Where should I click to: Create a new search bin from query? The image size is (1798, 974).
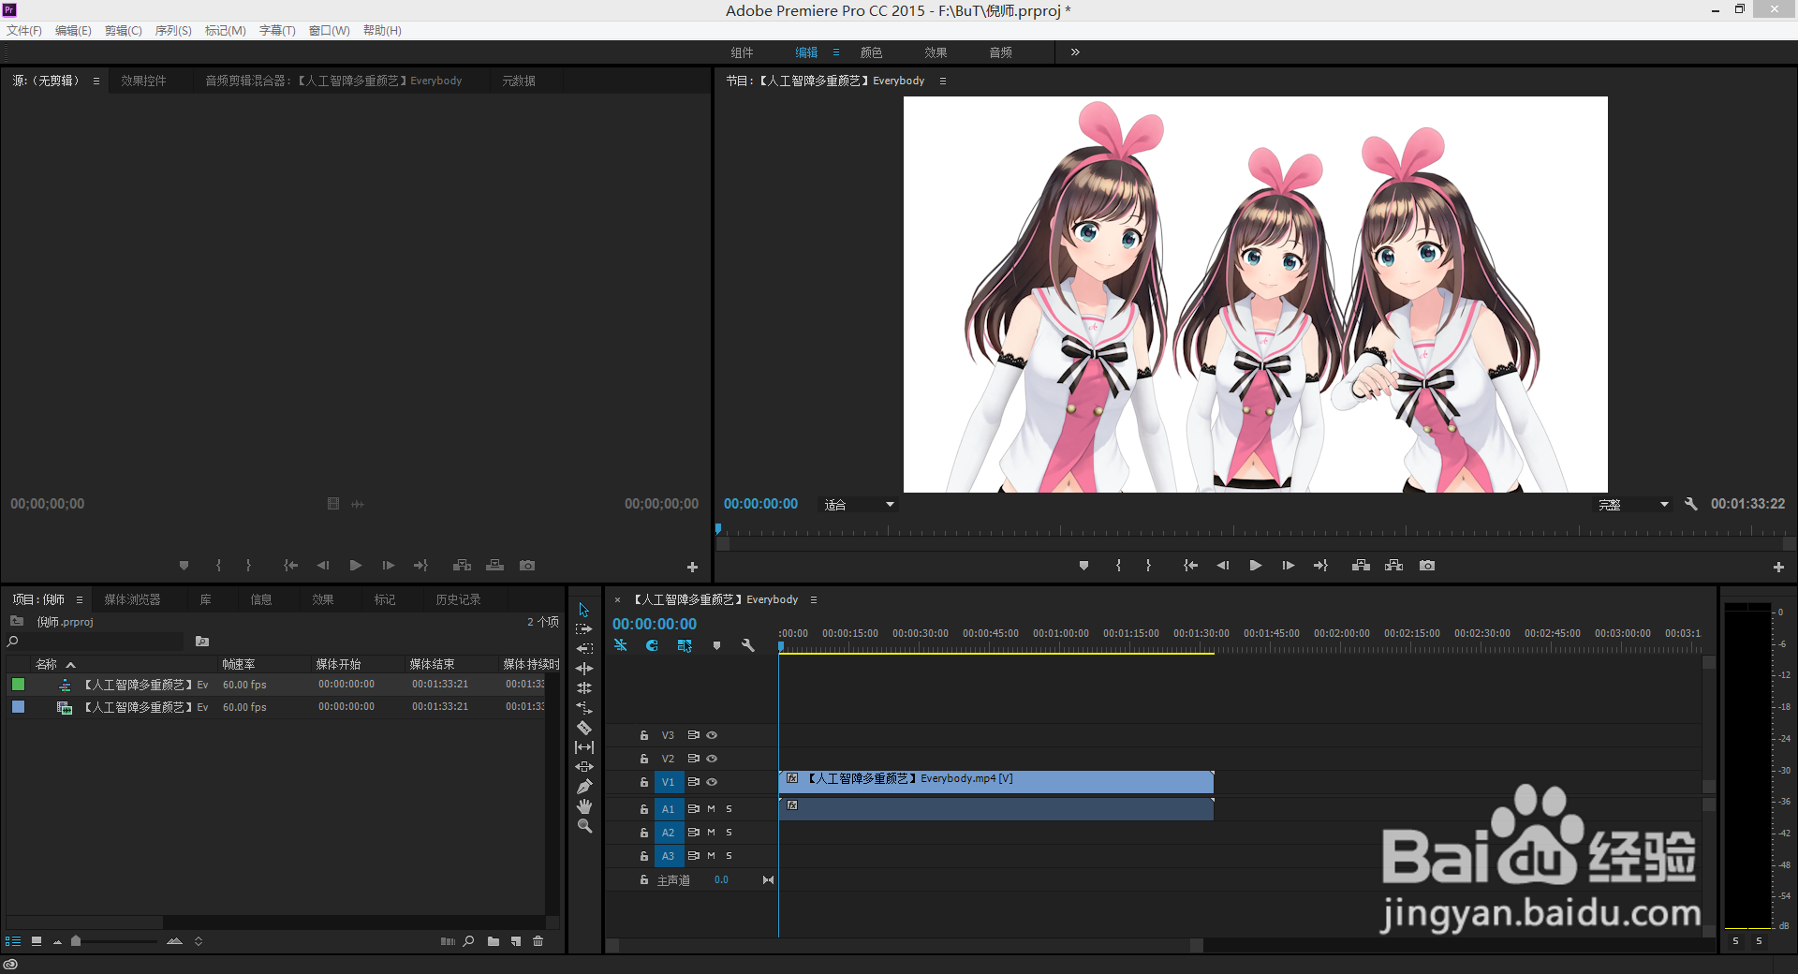click(x=202, y=642)
